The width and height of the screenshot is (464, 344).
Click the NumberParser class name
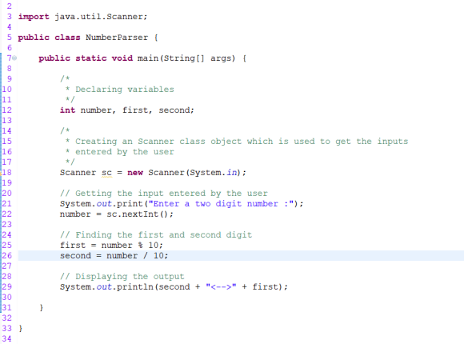tap(117, 38)
